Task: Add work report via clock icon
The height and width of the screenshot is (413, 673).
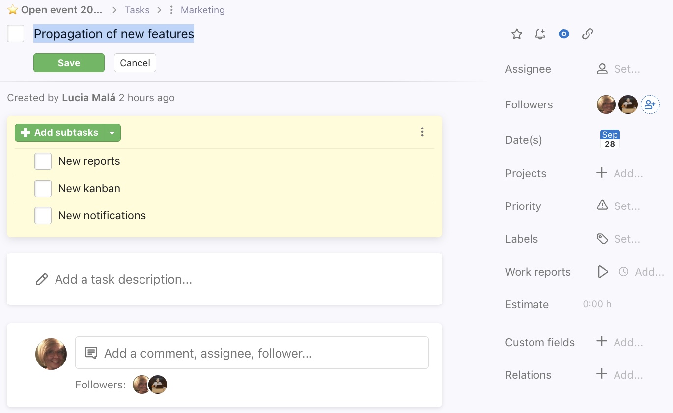Action: pyautogui.click(x=623, y=272)
